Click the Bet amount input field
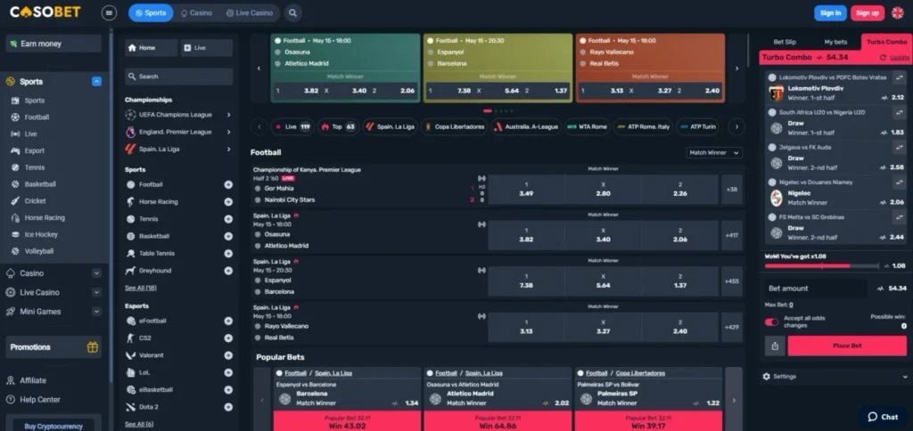Image resolution: width=913 pixels, height=431 pixels. tap(815, 289)
